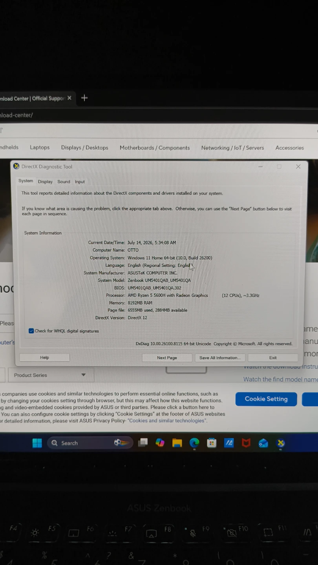
Task: Click the Task View taskbar icon
Action: [x=143, y=443]
